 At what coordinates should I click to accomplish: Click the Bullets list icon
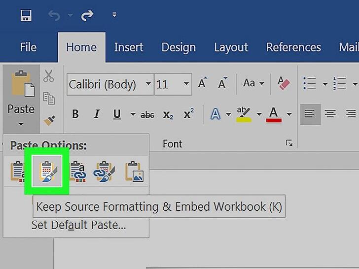pyautogui.click(x=310, y=83)
